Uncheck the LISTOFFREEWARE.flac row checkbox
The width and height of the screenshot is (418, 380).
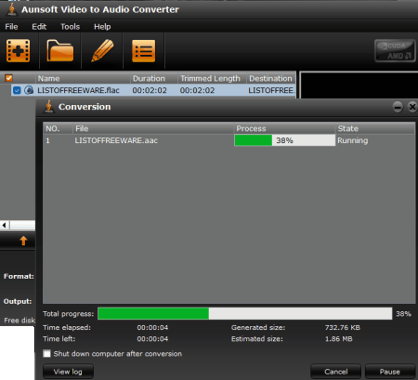pos(17,90)
